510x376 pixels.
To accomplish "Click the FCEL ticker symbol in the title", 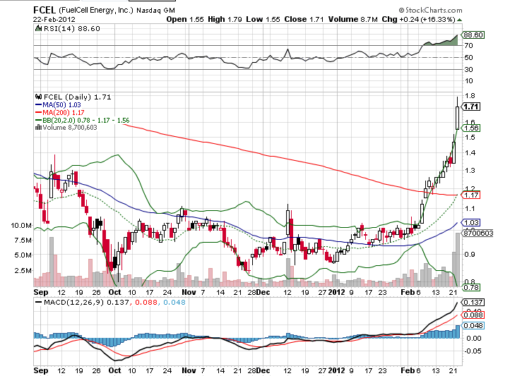I will (x=45, y=11).
